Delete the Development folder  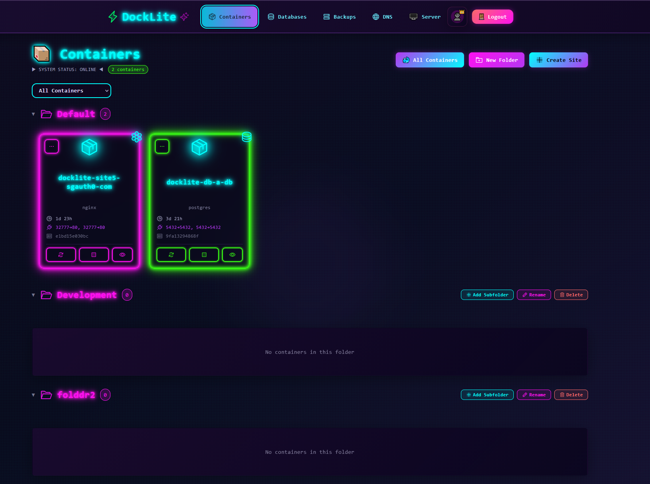click(571, 295)
